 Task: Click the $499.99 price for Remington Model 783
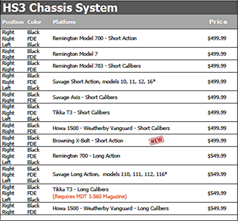(x=217, y=66)
